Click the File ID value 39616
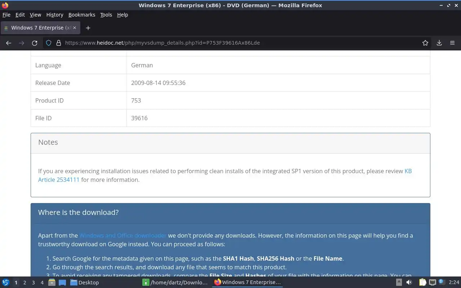Screen dimensions: 461x288 pos(139,118)
